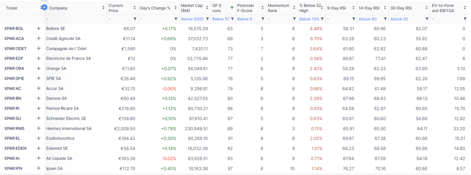Click the green GF Score ascending arrow
Image resolution: width=471 pixels, height=175 pixels.
click(x=232, y=8)
